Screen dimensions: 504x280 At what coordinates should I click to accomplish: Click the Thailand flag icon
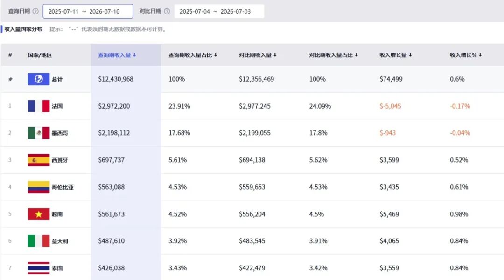click(x=39, y=268)
